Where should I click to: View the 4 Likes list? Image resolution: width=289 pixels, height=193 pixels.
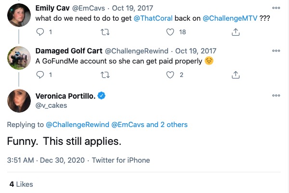[21, 184]
